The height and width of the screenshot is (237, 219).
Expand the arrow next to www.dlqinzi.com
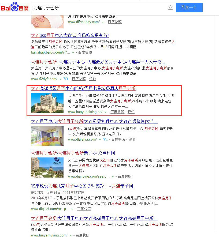pyautogui.click(x=72, y=209)
